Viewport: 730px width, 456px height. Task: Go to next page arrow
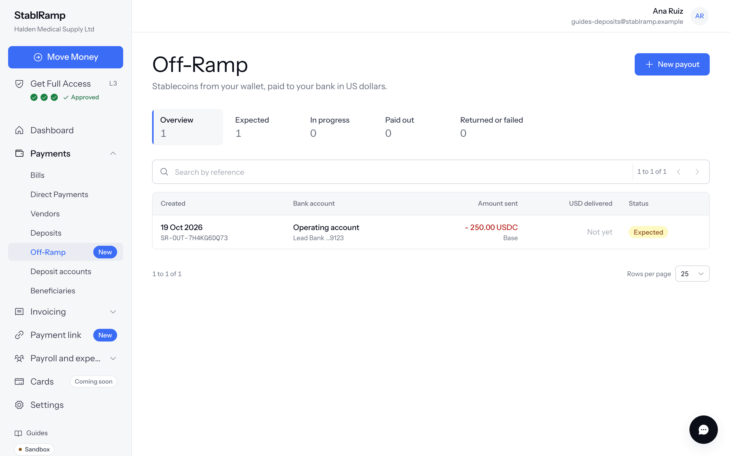coord(697,172)
